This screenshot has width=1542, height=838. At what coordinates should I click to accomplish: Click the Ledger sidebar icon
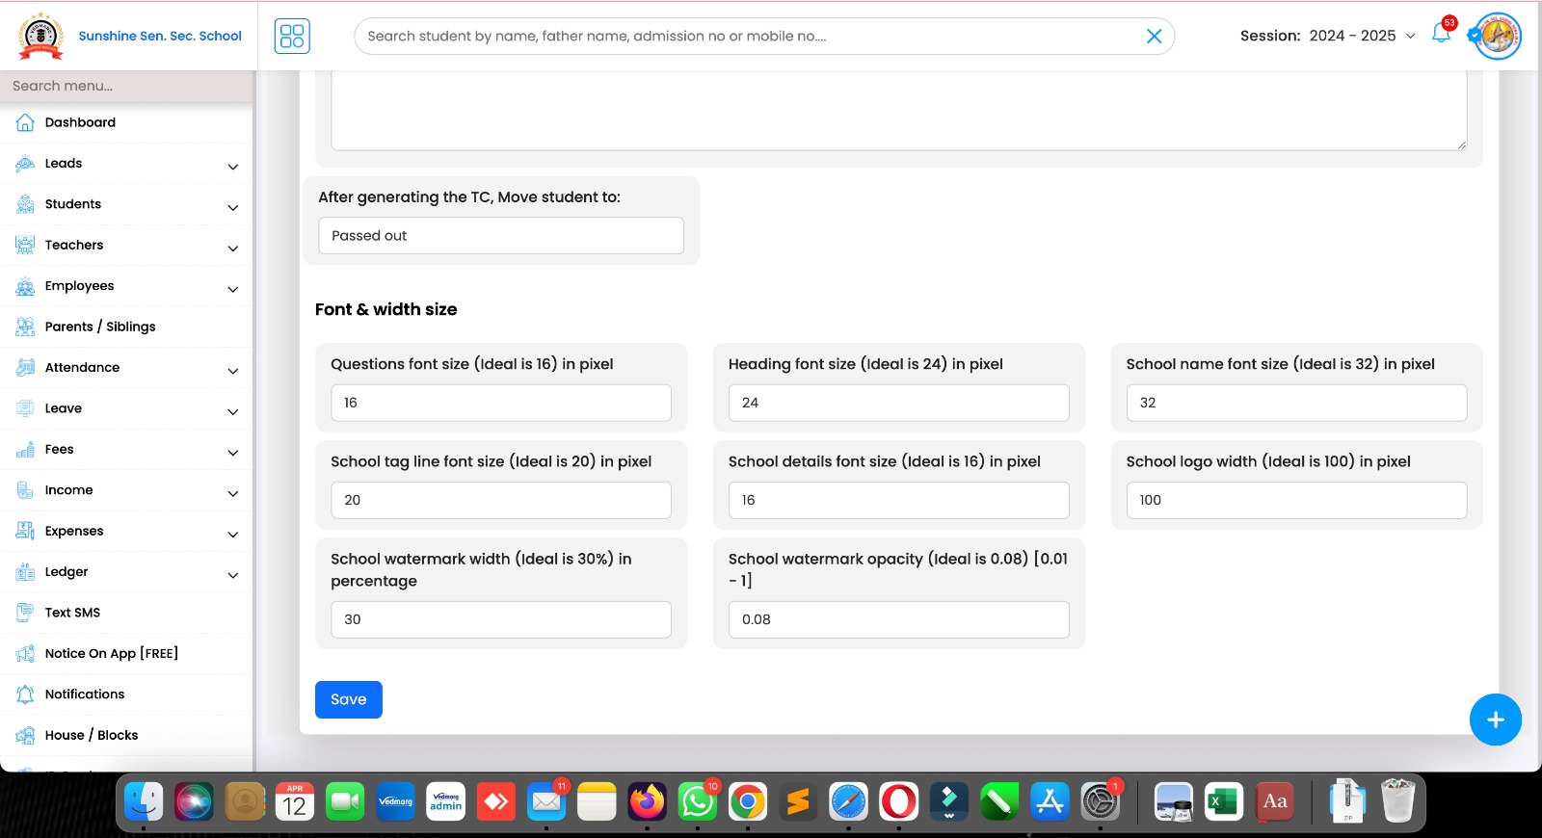[25, 572]
